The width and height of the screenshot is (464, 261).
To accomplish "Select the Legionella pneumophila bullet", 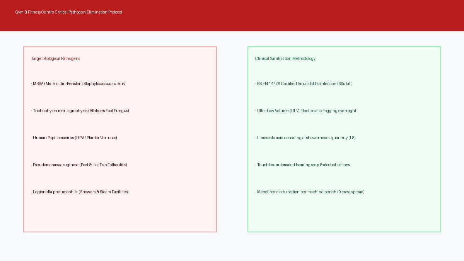I will [x=80, y=192].
